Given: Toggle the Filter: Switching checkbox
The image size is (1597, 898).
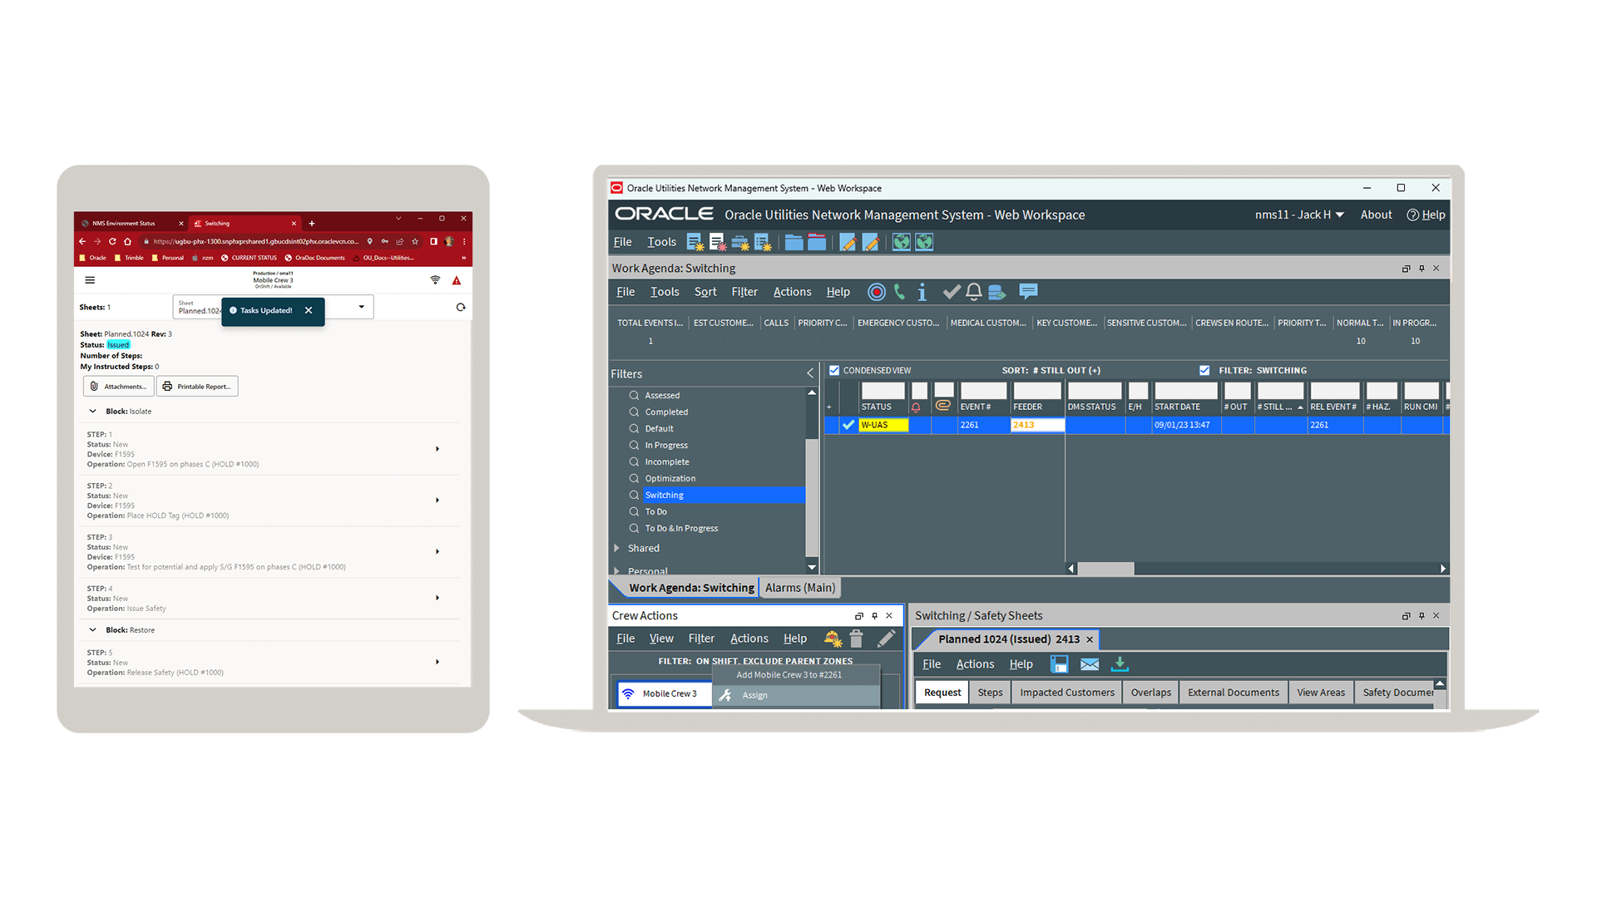Looking at the screenshot, I should tap(1204, 371).
